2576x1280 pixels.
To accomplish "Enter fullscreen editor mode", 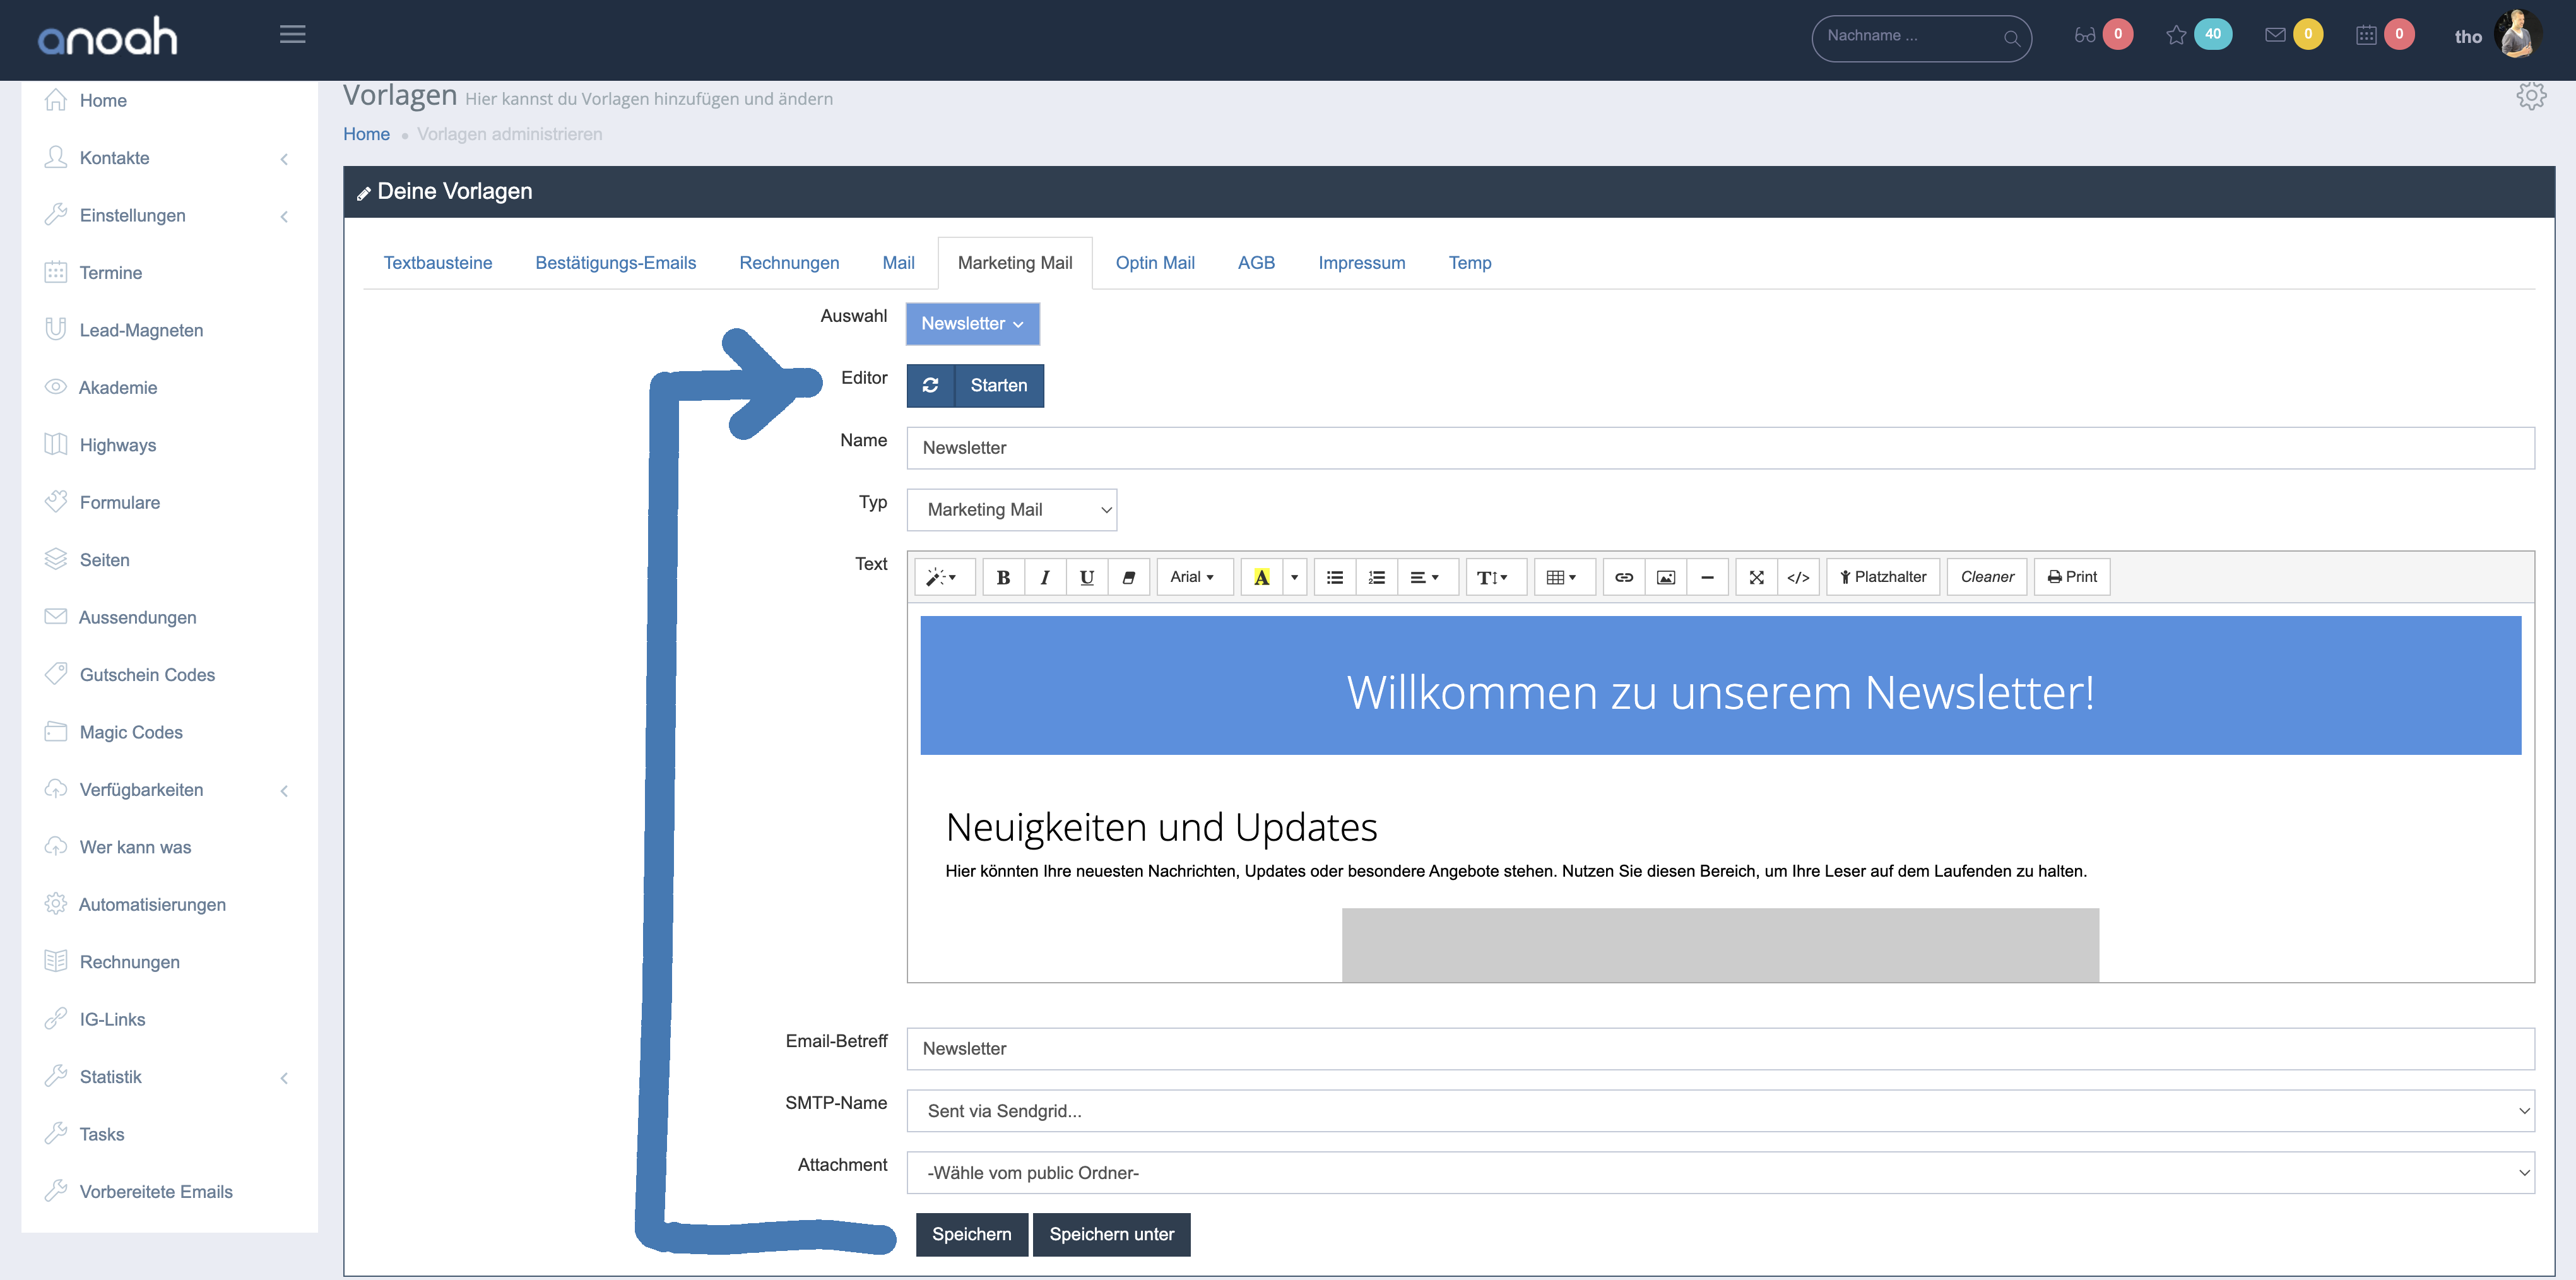I will pos(1756,577).
